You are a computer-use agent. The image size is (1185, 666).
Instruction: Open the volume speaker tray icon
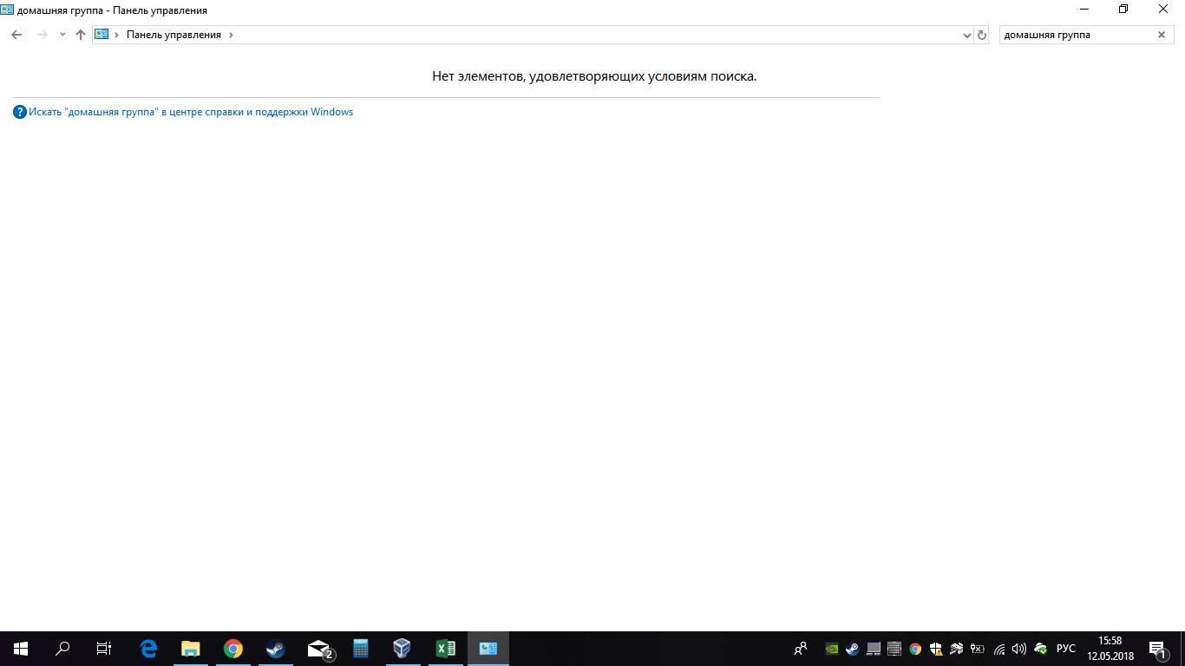click(x=1019, y=648)
